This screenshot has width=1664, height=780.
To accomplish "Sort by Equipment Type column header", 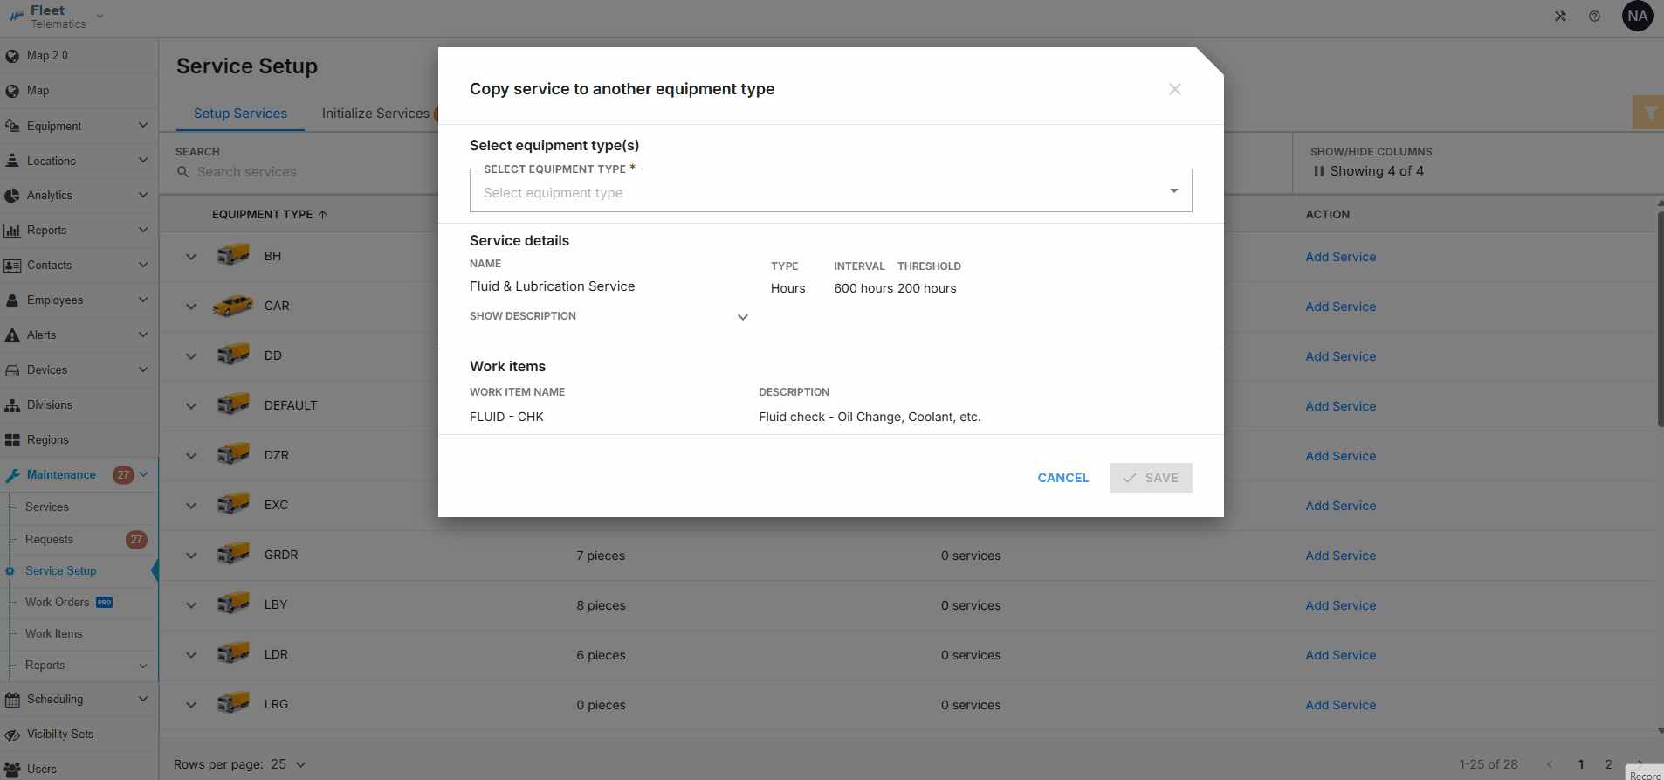I will [270, 214].
